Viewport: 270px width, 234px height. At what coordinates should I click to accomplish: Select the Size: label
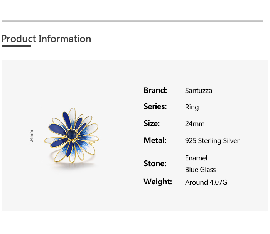(x=152, y=123)
